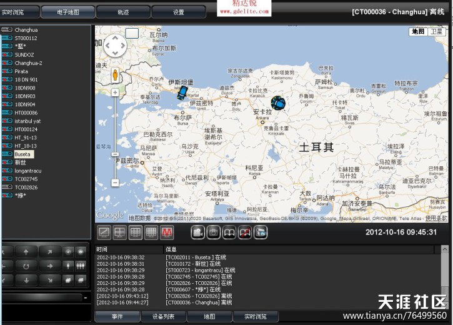Select device 18DN908 in list
Viewport: 453px width, 325px height.
[25, 88]
